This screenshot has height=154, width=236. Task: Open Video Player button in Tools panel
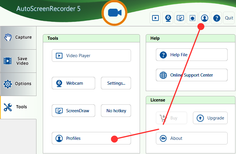click(x=91, y=56)
